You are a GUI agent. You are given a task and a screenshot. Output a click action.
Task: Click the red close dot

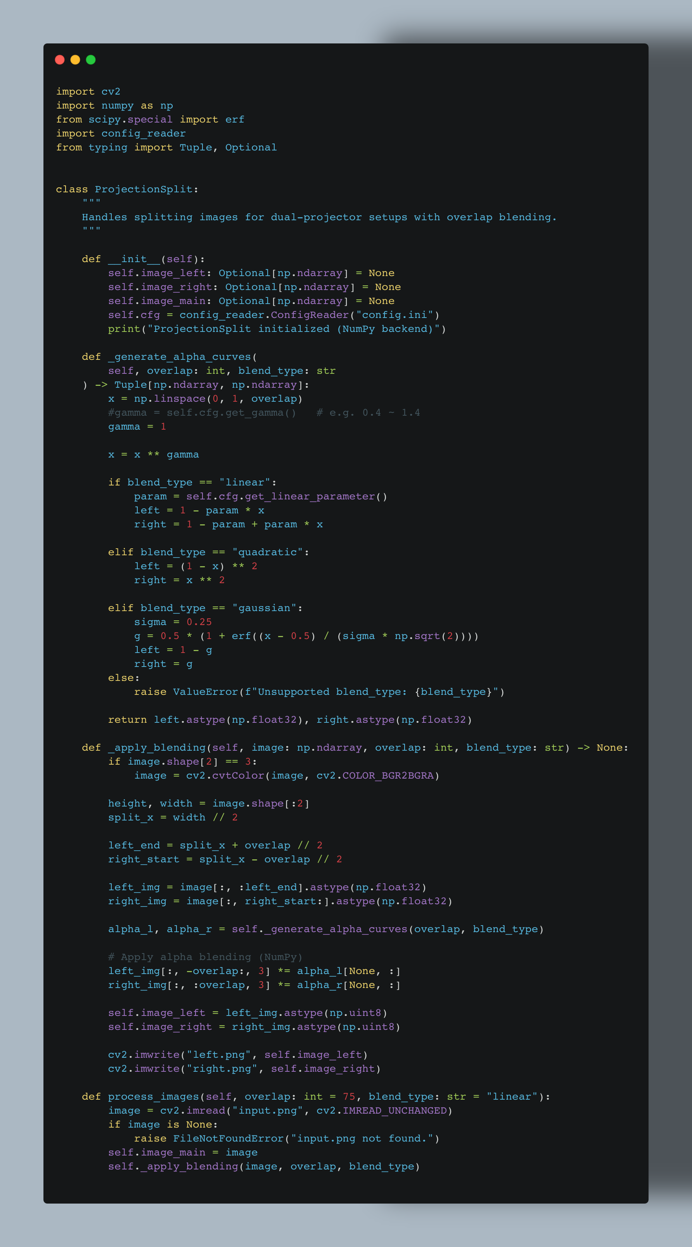click(60, 60)
